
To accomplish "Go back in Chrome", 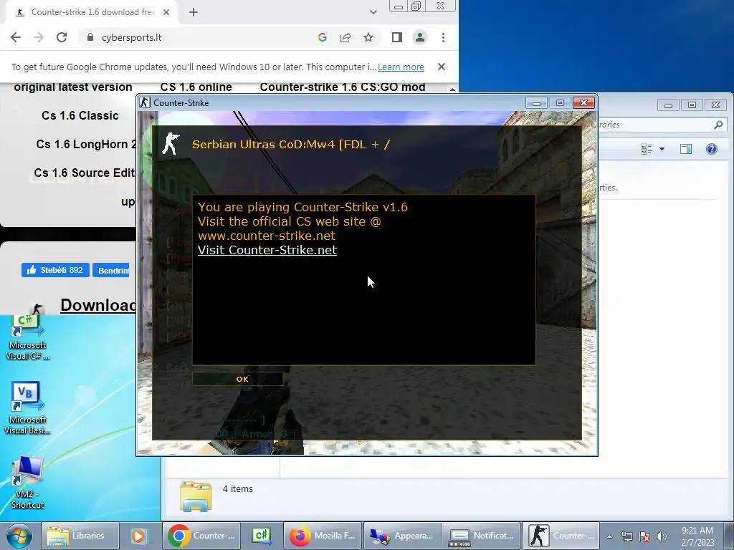I will pyautogui.click(x=16, y=37).
